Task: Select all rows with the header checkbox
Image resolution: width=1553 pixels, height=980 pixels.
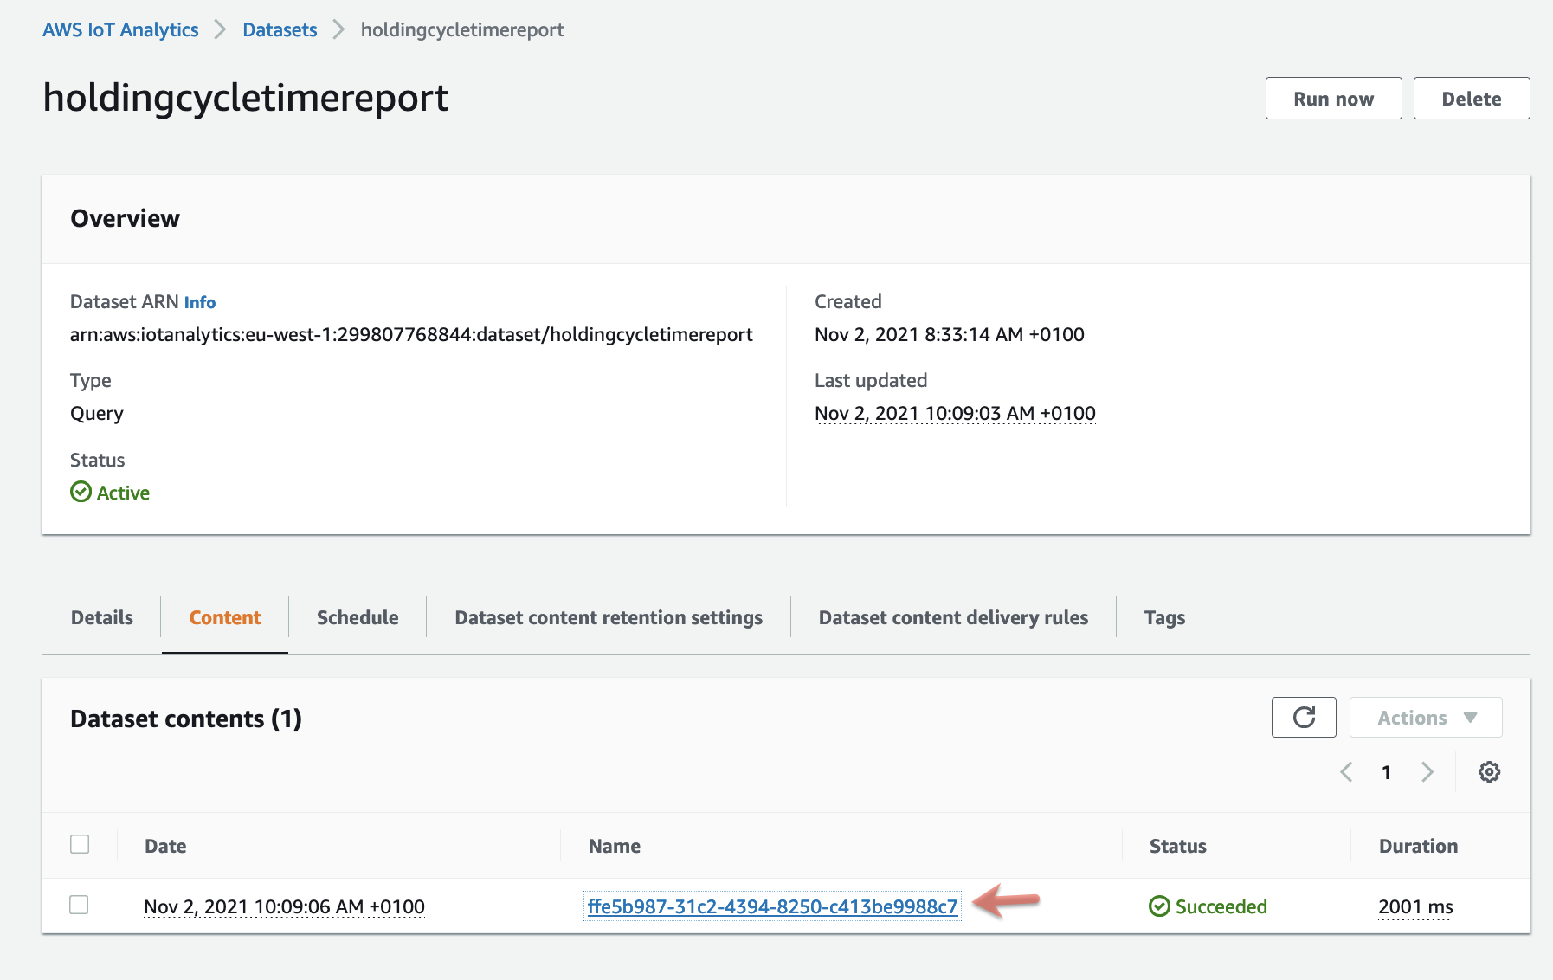Action: click(79, 843)
